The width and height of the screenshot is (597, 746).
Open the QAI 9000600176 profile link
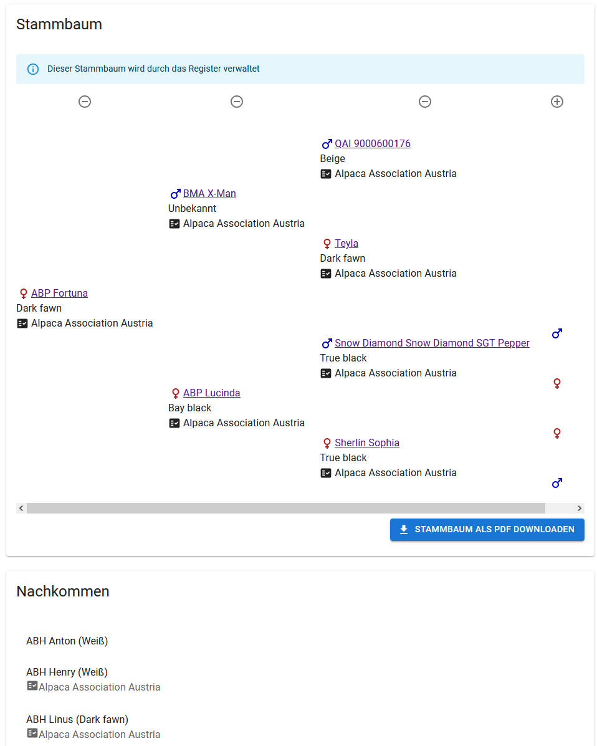373,143
